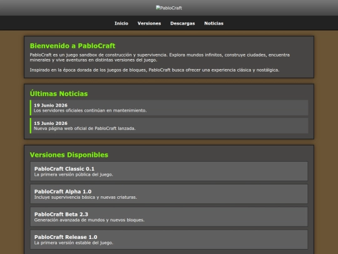Click the 'Versiones Disponibles' heading
Viewport: 338px width, 254px height.
(x=69, y=155)
